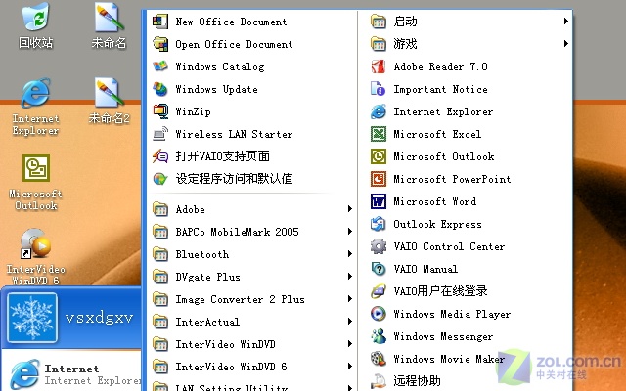Click the Microsoft PowerPoint icon
Screen dimensions: 626x391
click(x=379, y=179)
